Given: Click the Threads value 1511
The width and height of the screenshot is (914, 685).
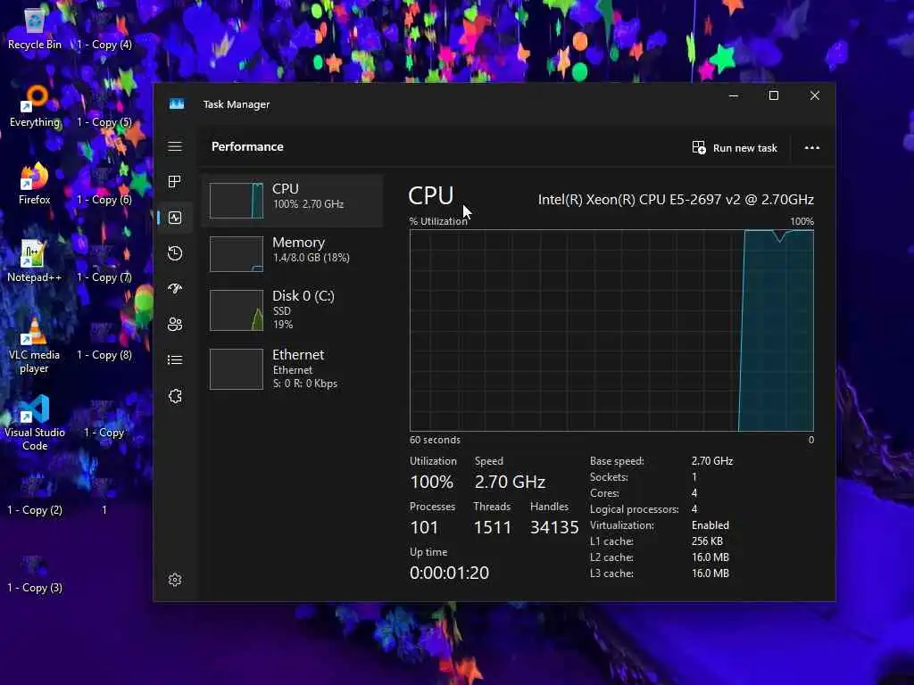Looking at the screenshot, I should click(492, 527).
